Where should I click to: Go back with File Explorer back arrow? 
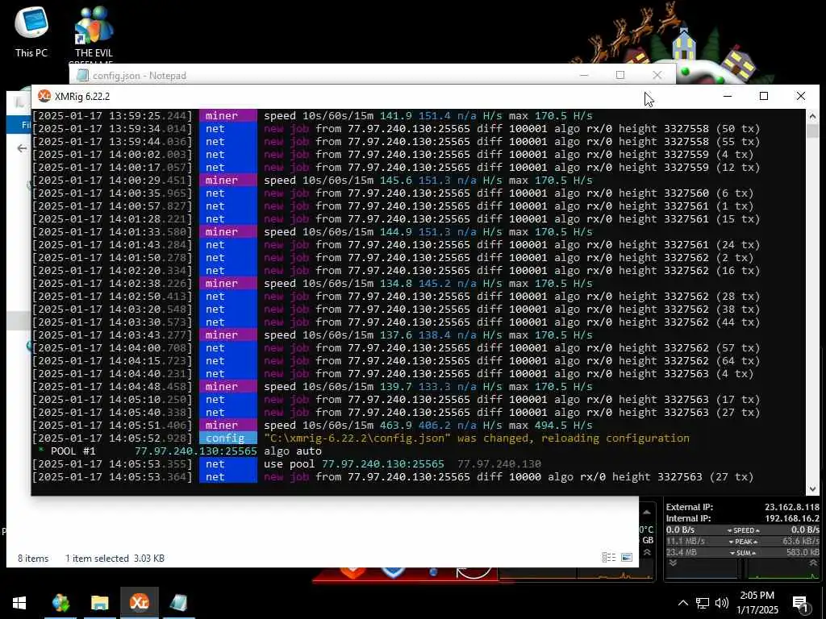pyautogui.click(x=22, y=148)
